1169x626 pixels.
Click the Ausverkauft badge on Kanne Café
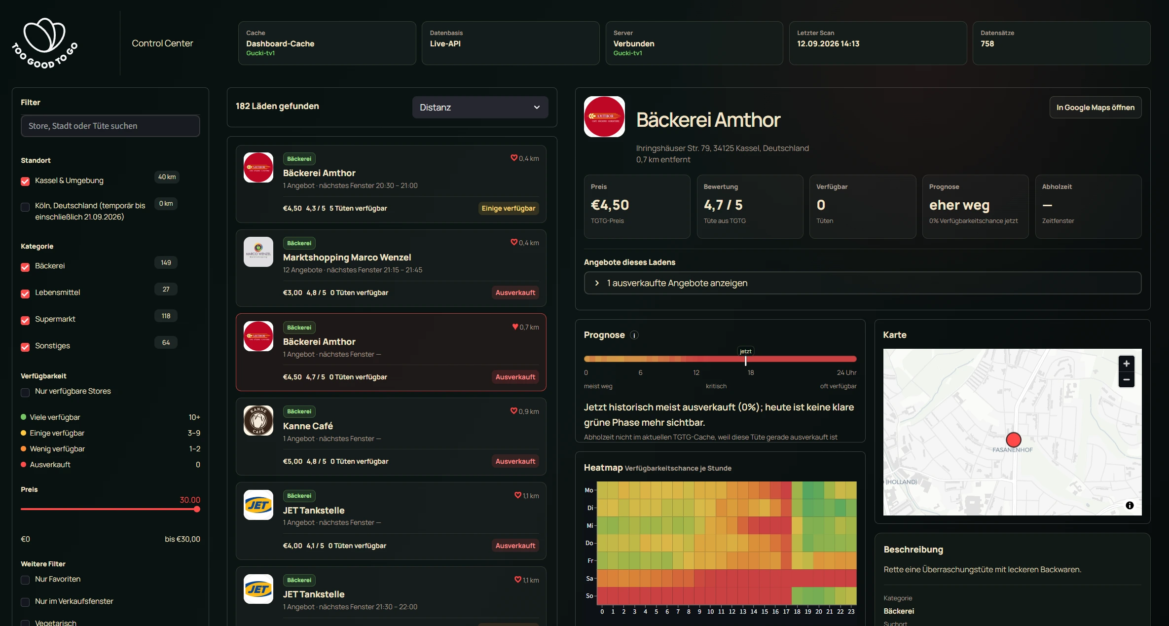pyautogui.click(x=515, y=461)
